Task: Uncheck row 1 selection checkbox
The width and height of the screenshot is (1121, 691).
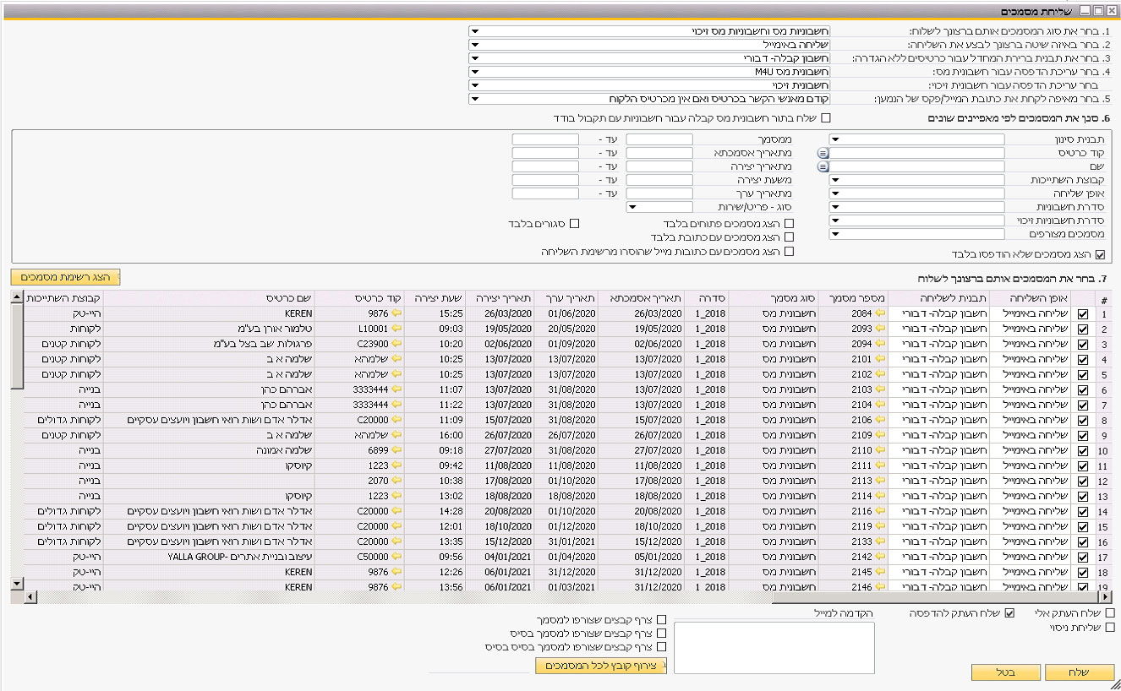Action: click(x=1083, y=313)
